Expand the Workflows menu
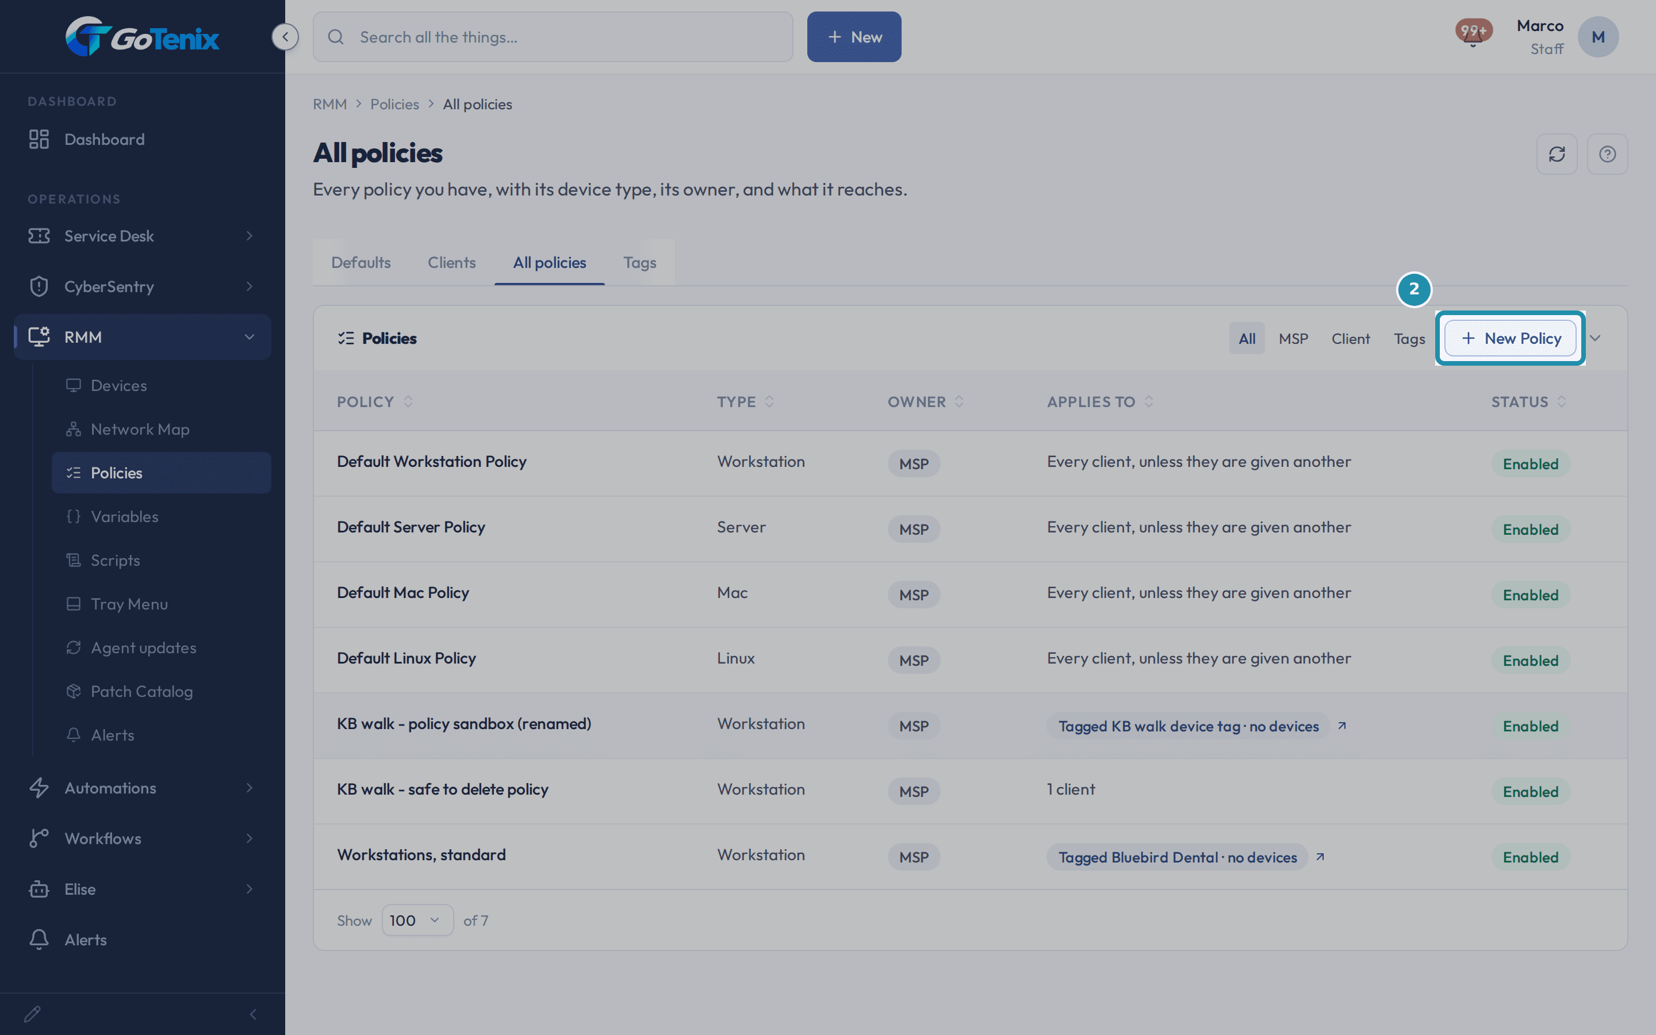This screenshot has width=1656, height=1035. 143,838
